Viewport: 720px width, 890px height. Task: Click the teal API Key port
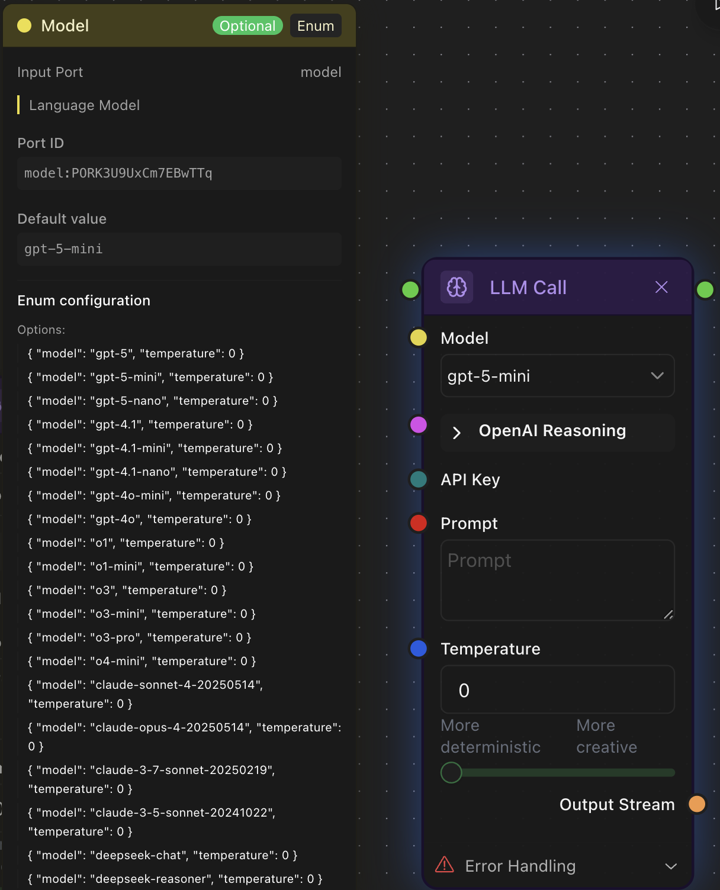[419, 479]
